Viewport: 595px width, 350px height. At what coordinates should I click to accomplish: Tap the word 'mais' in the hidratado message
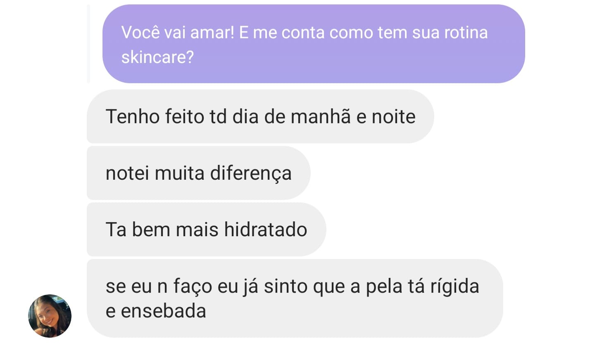[x=197, y=229]
